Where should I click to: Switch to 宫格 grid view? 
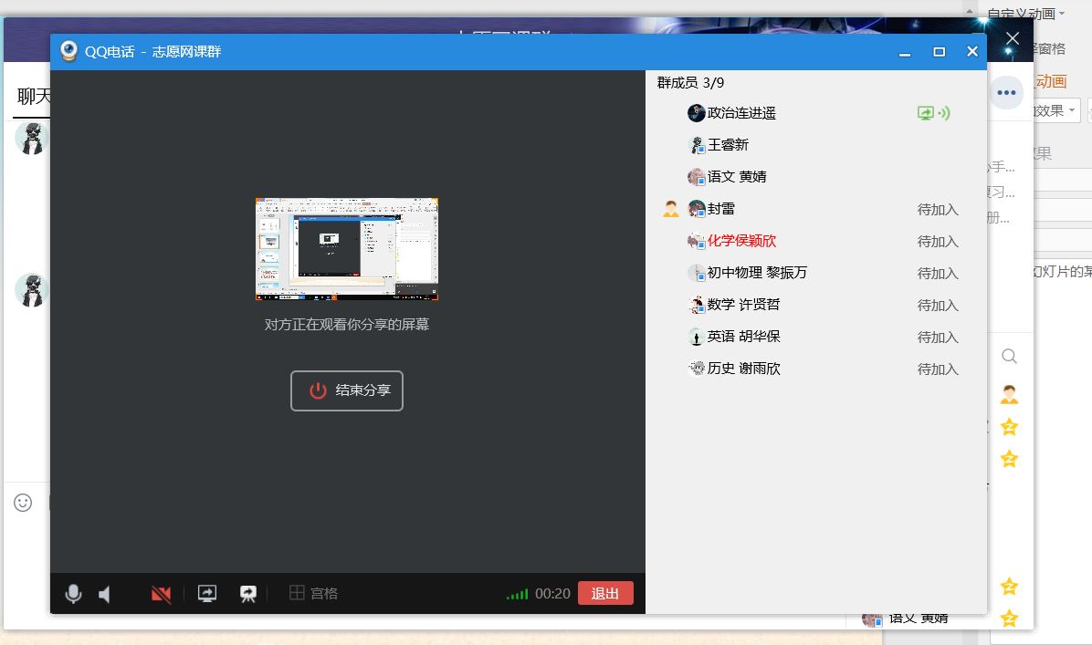(x=314, y=594)
